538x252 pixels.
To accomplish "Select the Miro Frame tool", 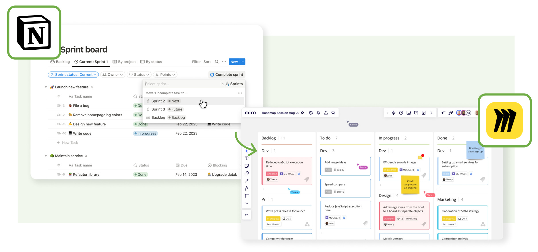I will click(x=247, y=196).
